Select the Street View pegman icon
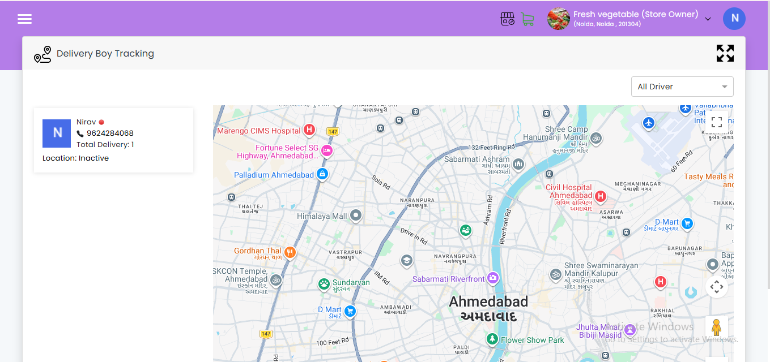The height and width of the screenshot is (362, 770). coord(717,328)
